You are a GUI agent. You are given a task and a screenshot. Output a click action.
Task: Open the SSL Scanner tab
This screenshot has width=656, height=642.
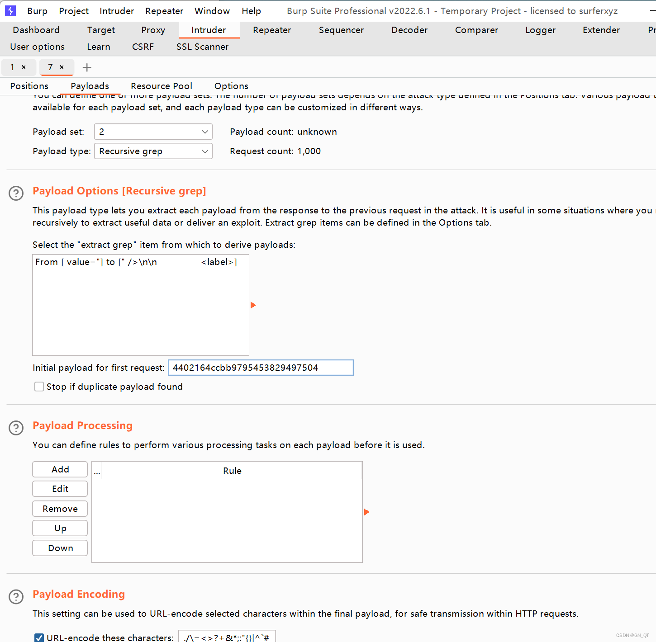[x=202, y=47]
